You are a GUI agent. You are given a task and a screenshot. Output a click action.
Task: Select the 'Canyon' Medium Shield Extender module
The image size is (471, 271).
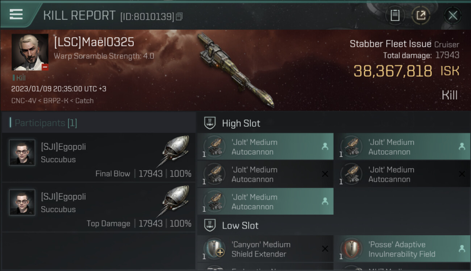(x=265, y=249)
